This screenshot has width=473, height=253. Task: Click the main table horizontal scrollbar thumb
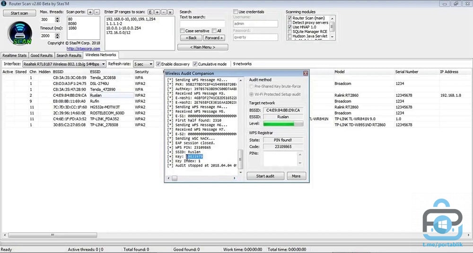click(53, 235)
